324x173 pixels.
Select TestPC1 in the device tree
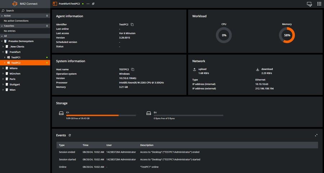click(x=16, y=58)
